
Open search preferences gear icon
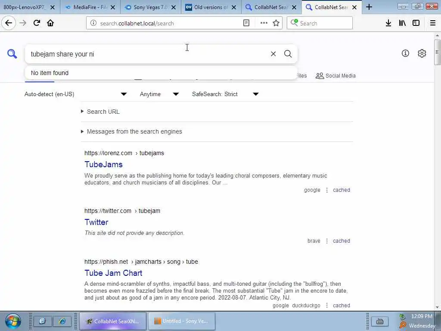click(x=422, y=53)
